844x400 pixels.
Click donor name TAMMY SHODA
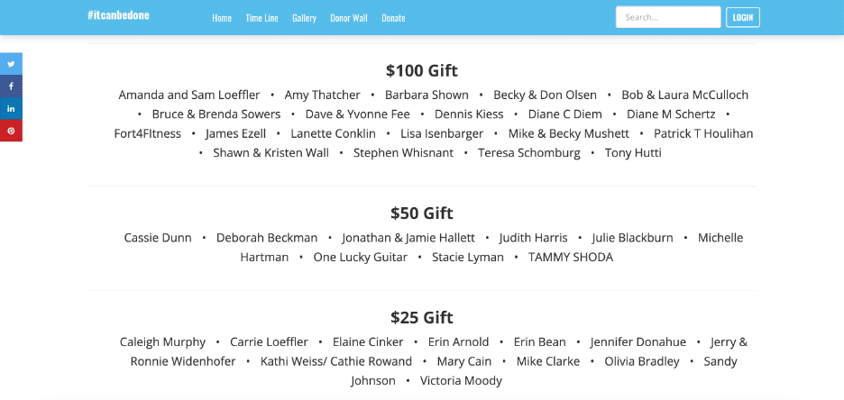(x=571, y=257)
